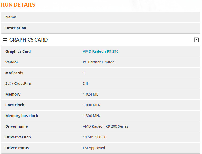202x154 pixels.
Task: Select the Name row label
Action: (11, 17)
